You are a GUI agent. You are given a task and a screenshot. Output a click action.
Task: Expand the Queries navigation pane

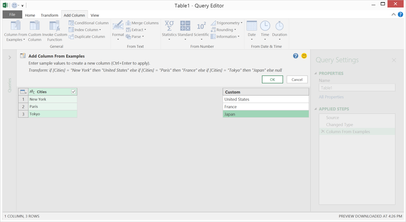[x=10, y=57]
